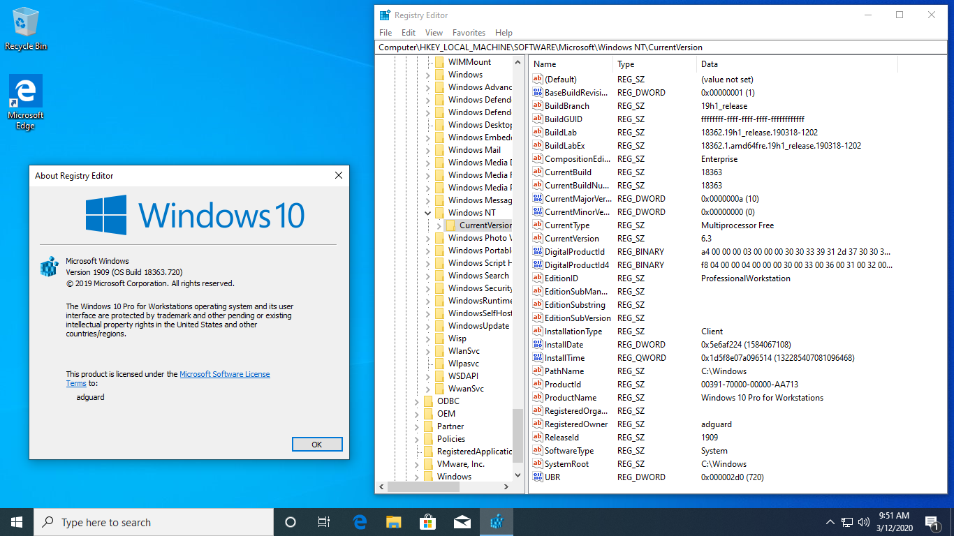The image size is (954, 536).
Task: Click the network status tray icon
Action: (847, 522)
